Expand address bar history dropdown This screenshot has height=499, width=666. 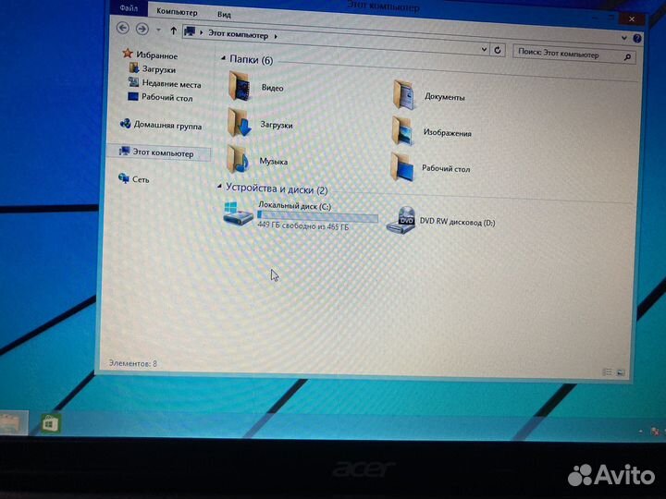(x=484, y=49)
